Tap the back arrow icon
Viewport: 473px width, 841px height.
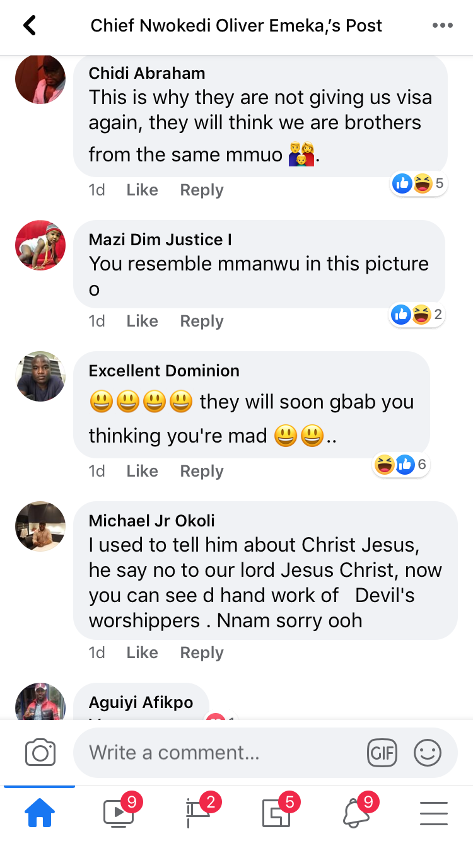[x=30, y=25]
